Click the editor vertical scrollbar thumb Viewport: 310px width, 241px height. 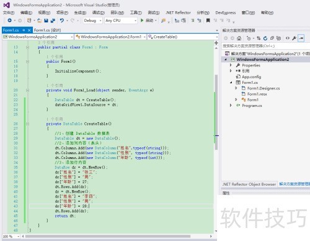coord(216,112)
